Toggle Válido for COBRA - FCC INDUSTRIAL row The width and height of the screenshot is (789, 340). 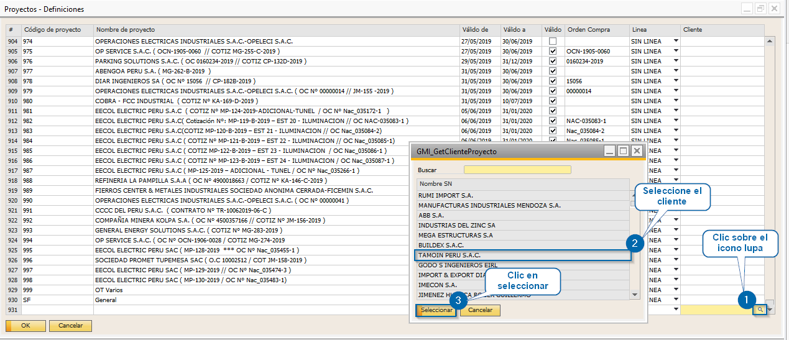(x=553, y=101)
